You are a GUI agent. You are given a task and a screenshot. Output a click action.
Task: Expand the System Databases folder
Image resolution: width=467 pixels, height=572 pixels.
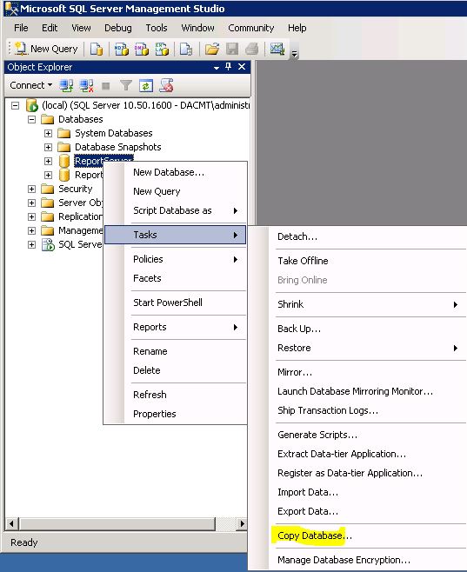[48, 133]
